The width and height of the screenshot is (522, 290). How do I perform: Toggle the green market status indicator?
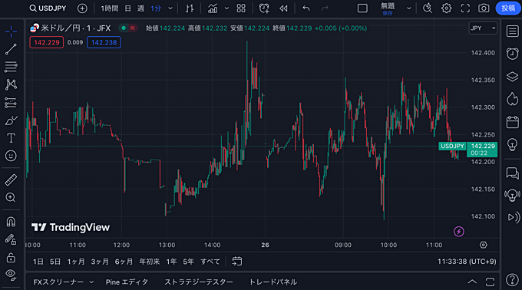pos(124,28)
